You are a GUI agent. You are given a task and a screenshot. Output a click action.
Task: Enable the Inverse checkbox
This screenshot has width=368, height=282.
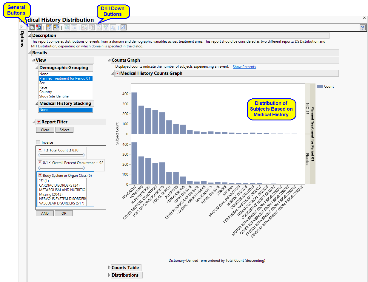[38, 142]
